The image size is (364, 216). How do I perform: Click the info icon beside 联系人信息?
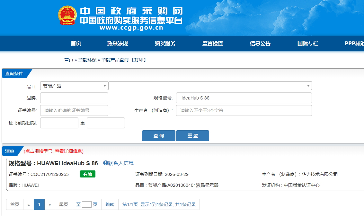105,163
